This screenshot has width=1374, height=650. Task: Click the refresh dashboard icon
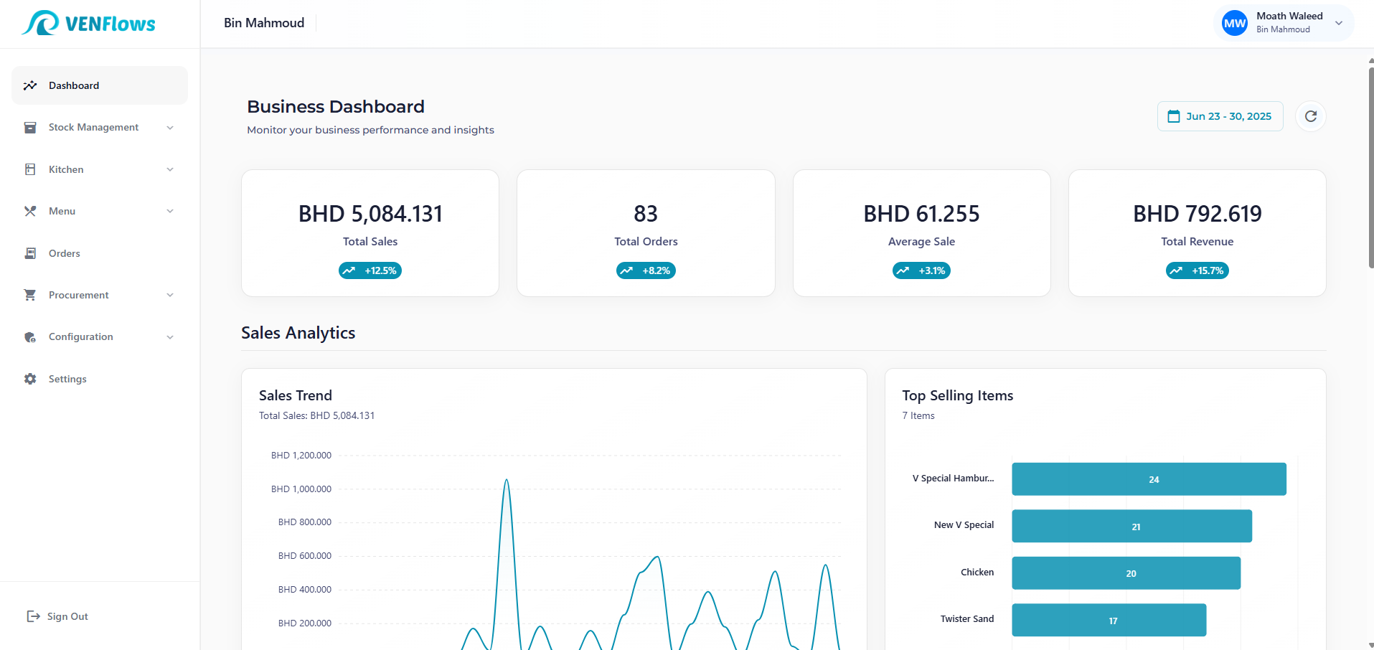(x=1310, y=116)
